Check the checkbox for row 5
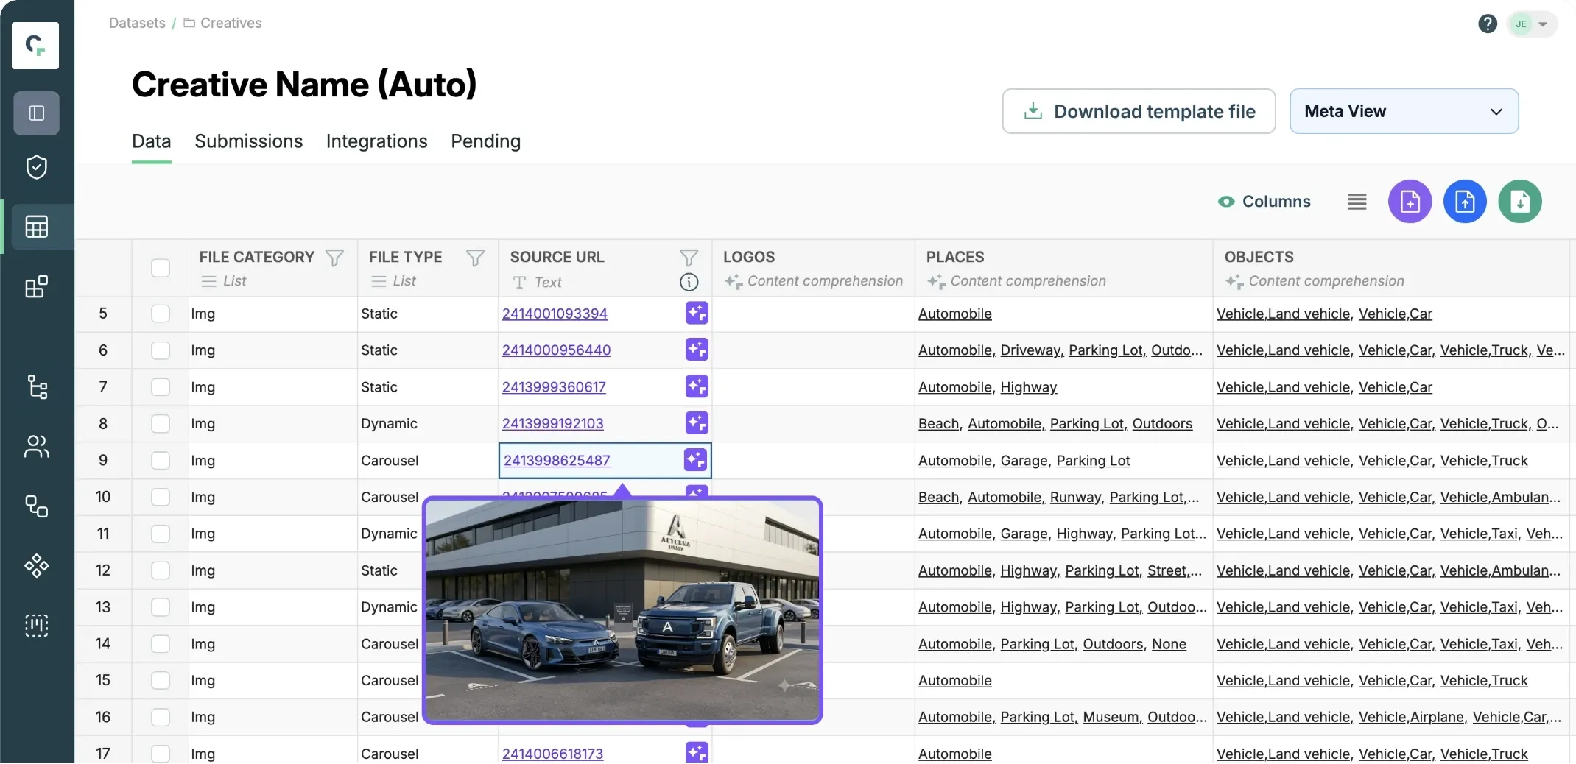 (161, 314)
